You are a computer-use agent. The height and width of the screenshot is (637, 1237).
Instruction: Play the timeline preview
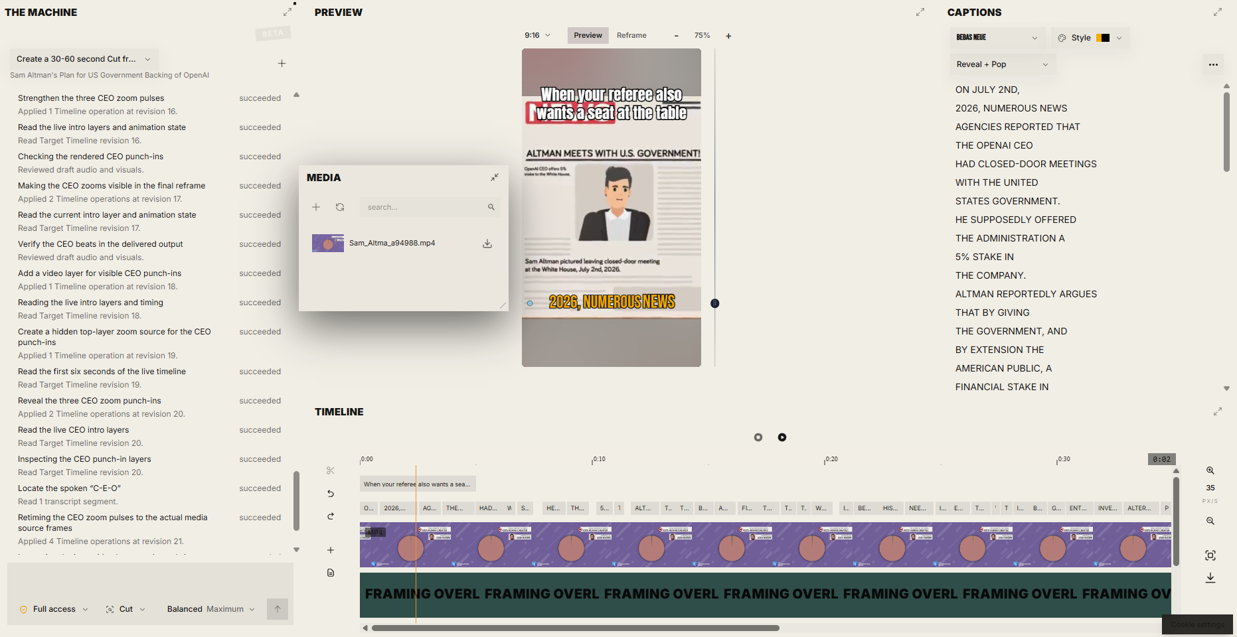coord(782,437)
